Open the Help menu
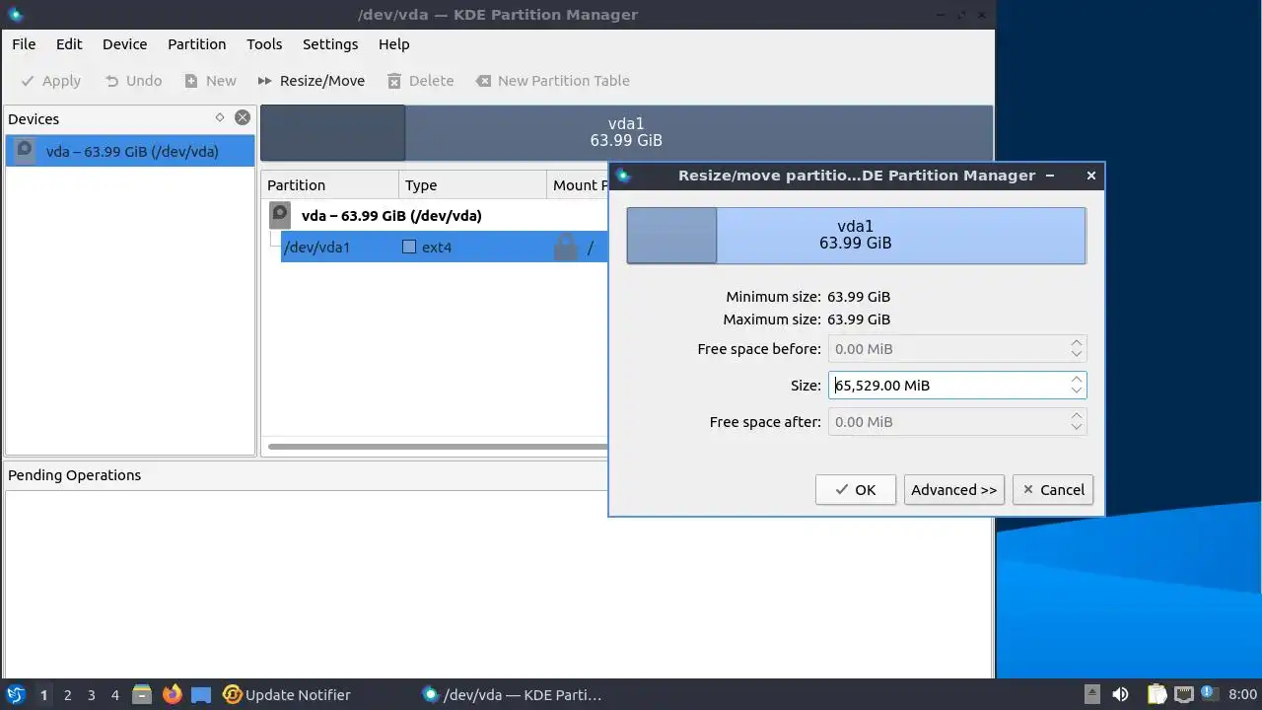 click(393, 44)
